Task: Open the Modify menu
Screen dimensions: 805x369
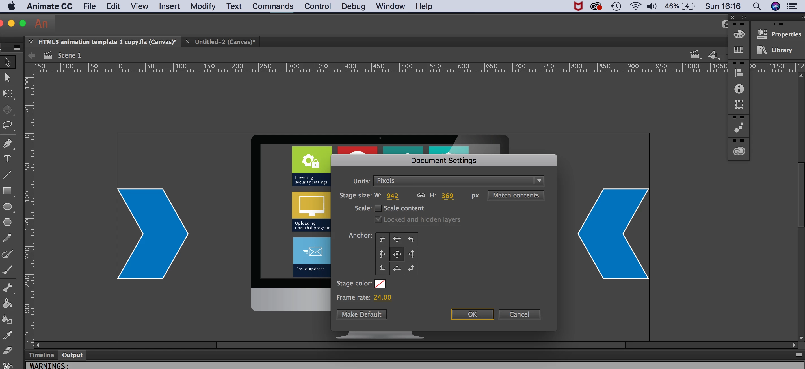Action: click(203, 6)
